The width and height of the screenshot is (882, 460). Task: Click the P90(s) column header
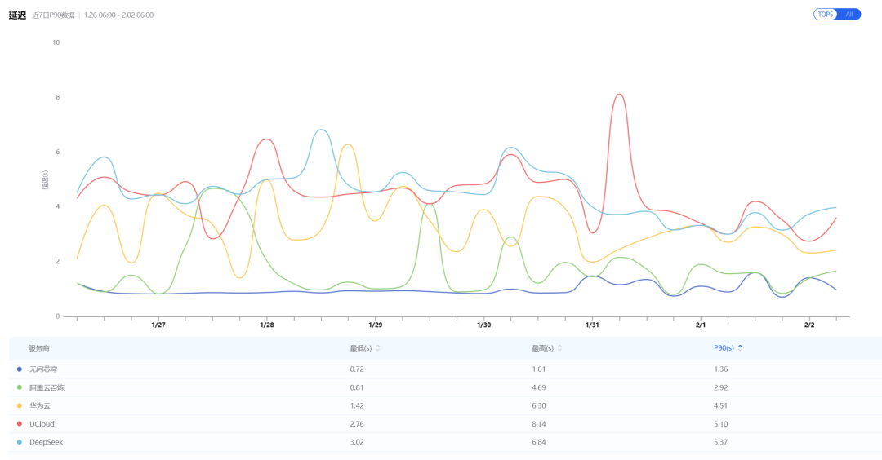tap(724, 348)
